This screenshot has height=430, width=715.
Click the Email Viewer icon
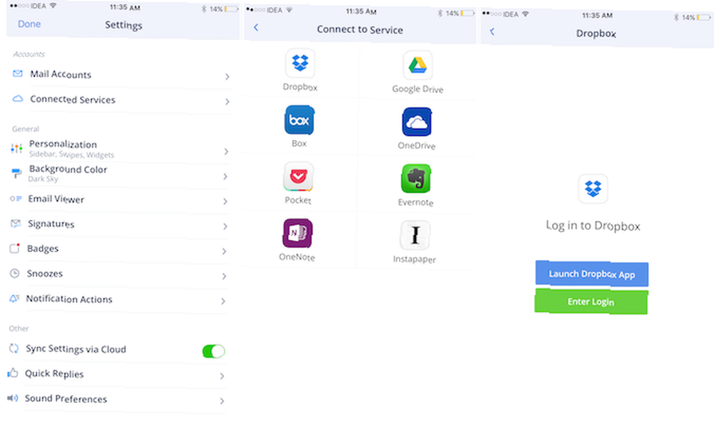click(x=16, y=198)
